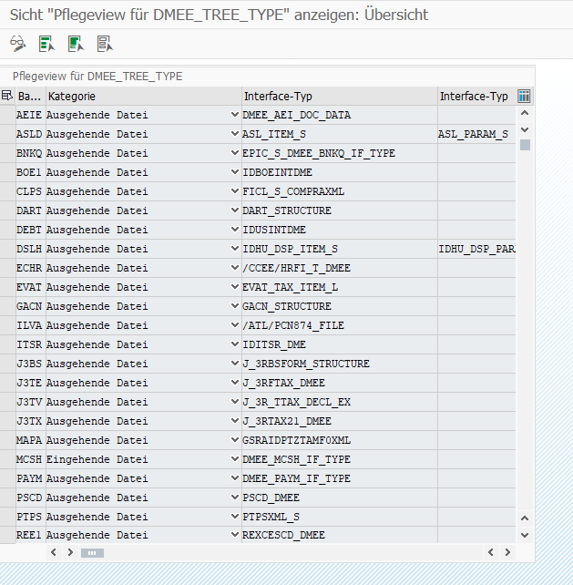Open Kategorie dropdown for DEBT row
573x585 pixels.
point(235,230)
